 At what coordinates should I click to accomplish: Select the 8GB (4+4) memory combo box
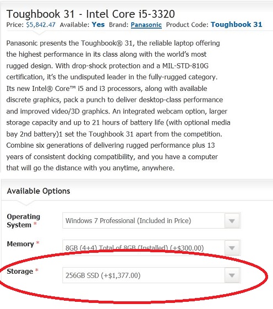(x=151, y=248)
